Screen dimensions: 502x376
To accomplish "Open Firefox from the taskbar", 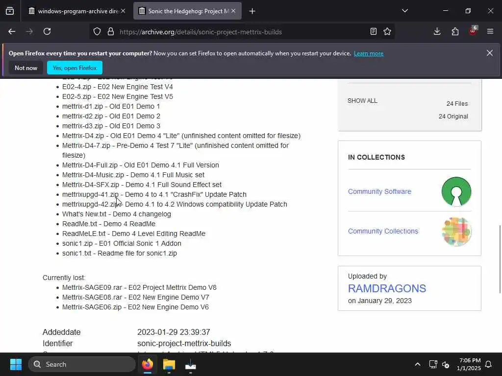I will [148, 364].
